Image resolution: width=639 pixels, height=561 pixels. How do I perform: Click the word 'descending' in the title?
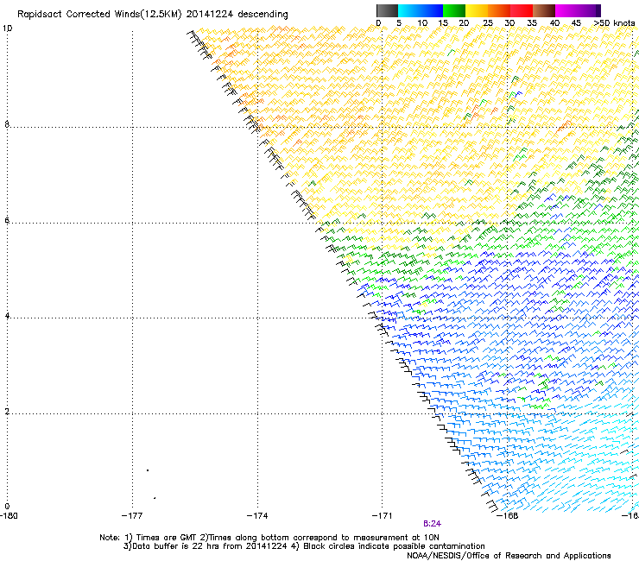tap(263, 15)
